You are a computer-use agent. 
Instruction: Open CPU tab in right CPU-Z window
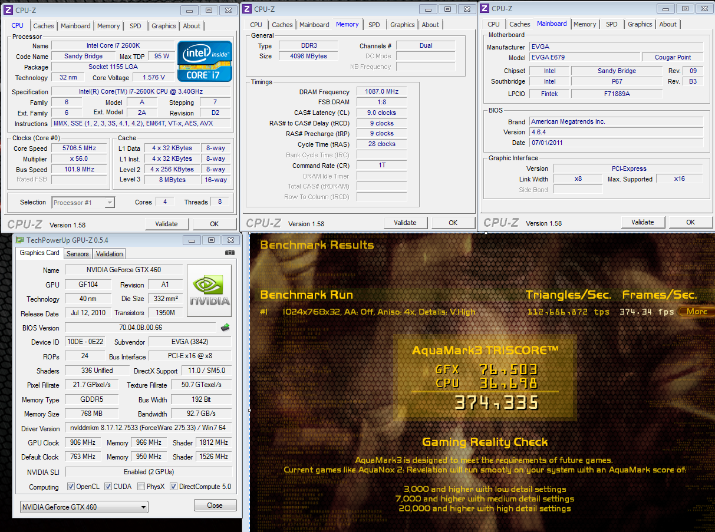point(494,24)
